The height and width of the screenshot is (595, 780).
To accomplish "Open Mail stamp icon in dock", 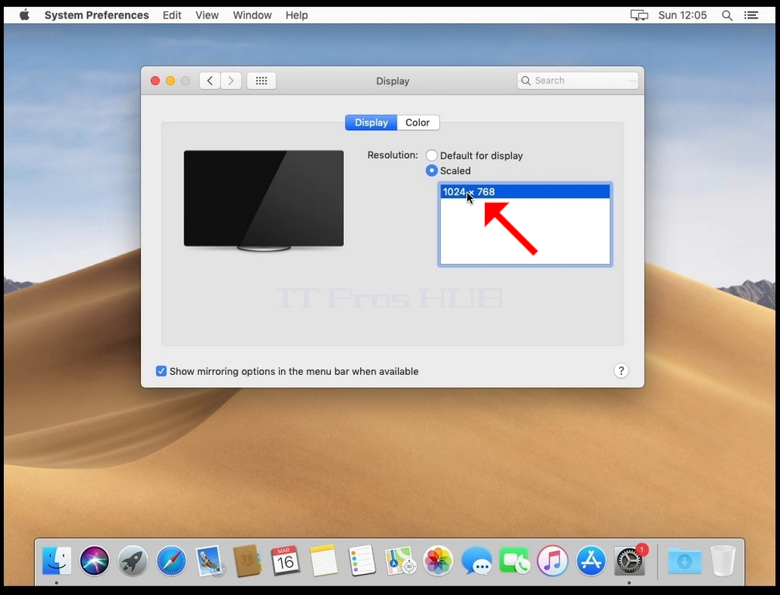I will click(x=209, y=561).
